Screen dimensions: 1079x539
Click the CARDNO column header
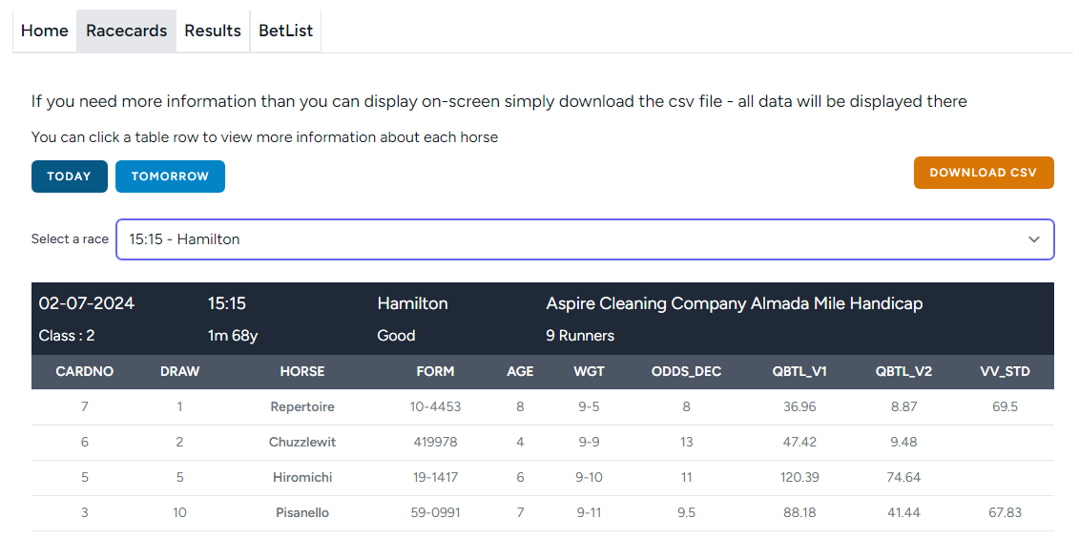coord(85,372)
